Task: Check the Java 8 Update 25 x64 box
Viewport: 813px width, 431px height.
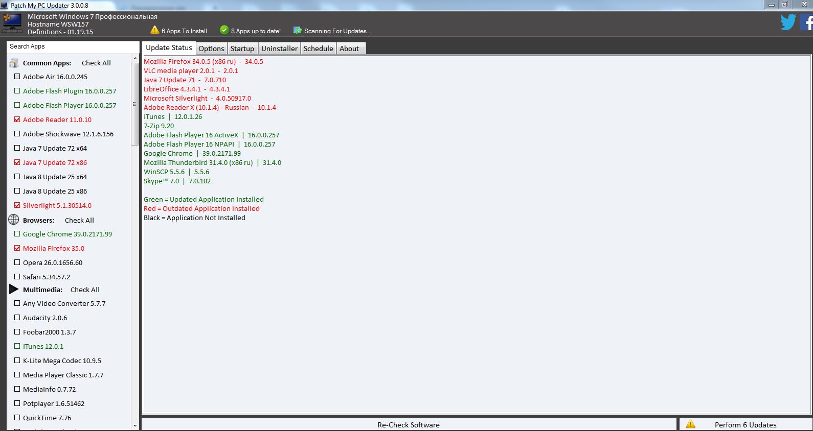Action: coord(17,177)
